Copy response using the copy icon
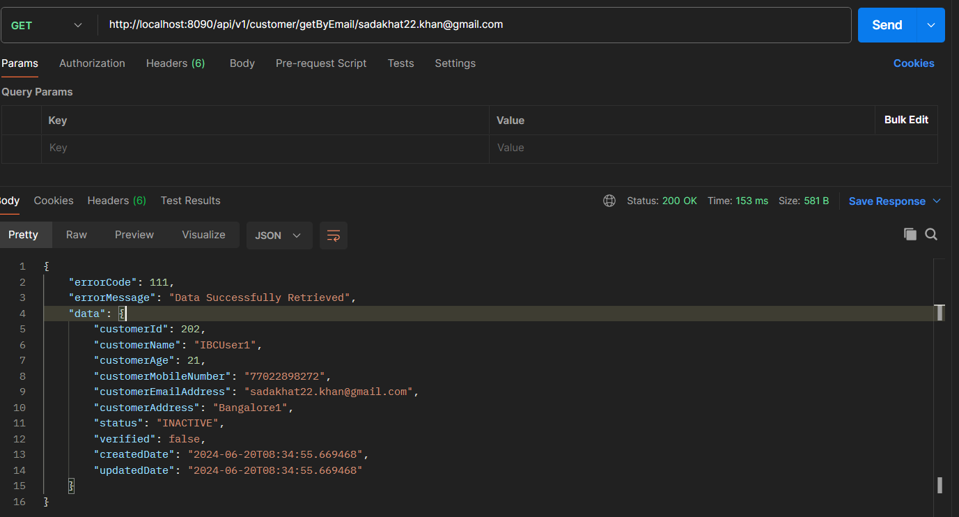Image resolution: width=959 pixels, height=517 pixels. click(910, 234)
